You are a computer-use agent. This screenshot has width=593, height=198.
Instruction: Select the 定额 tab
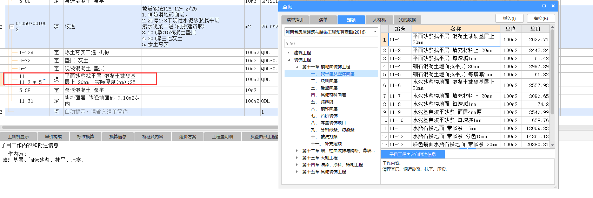[x=351, y=20]
